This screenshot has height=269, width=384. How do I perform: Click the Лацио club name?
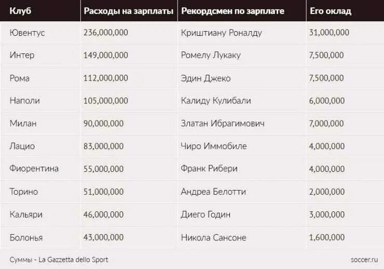tap(22, 146)
